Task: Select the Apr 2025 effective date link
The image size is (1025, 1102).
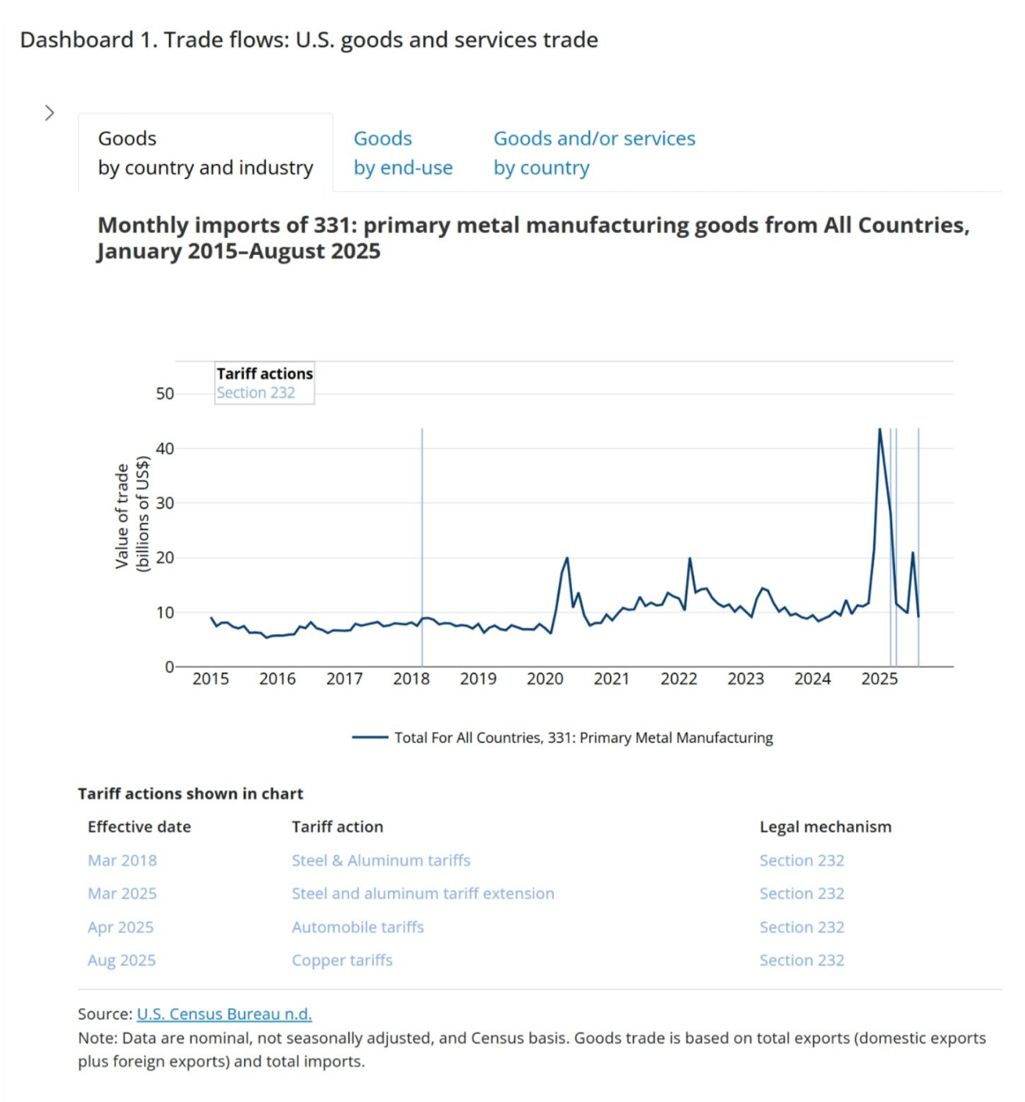Action: tap(120, 927)
